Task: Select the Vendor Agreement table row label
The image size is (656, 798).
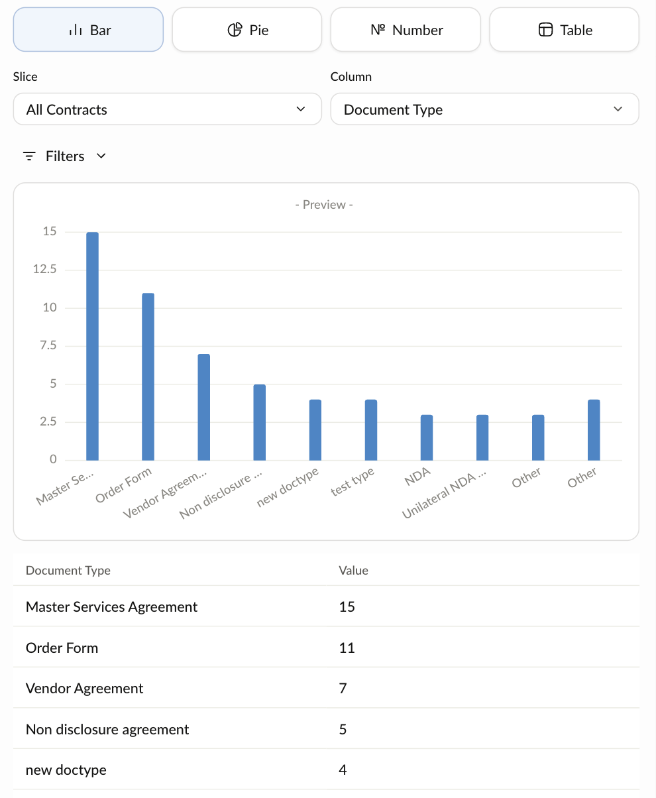Action: [84, 689]
